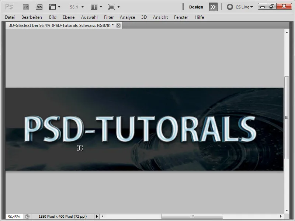Open the Ebene menu

pyautogui.click(x=69, y=17)
